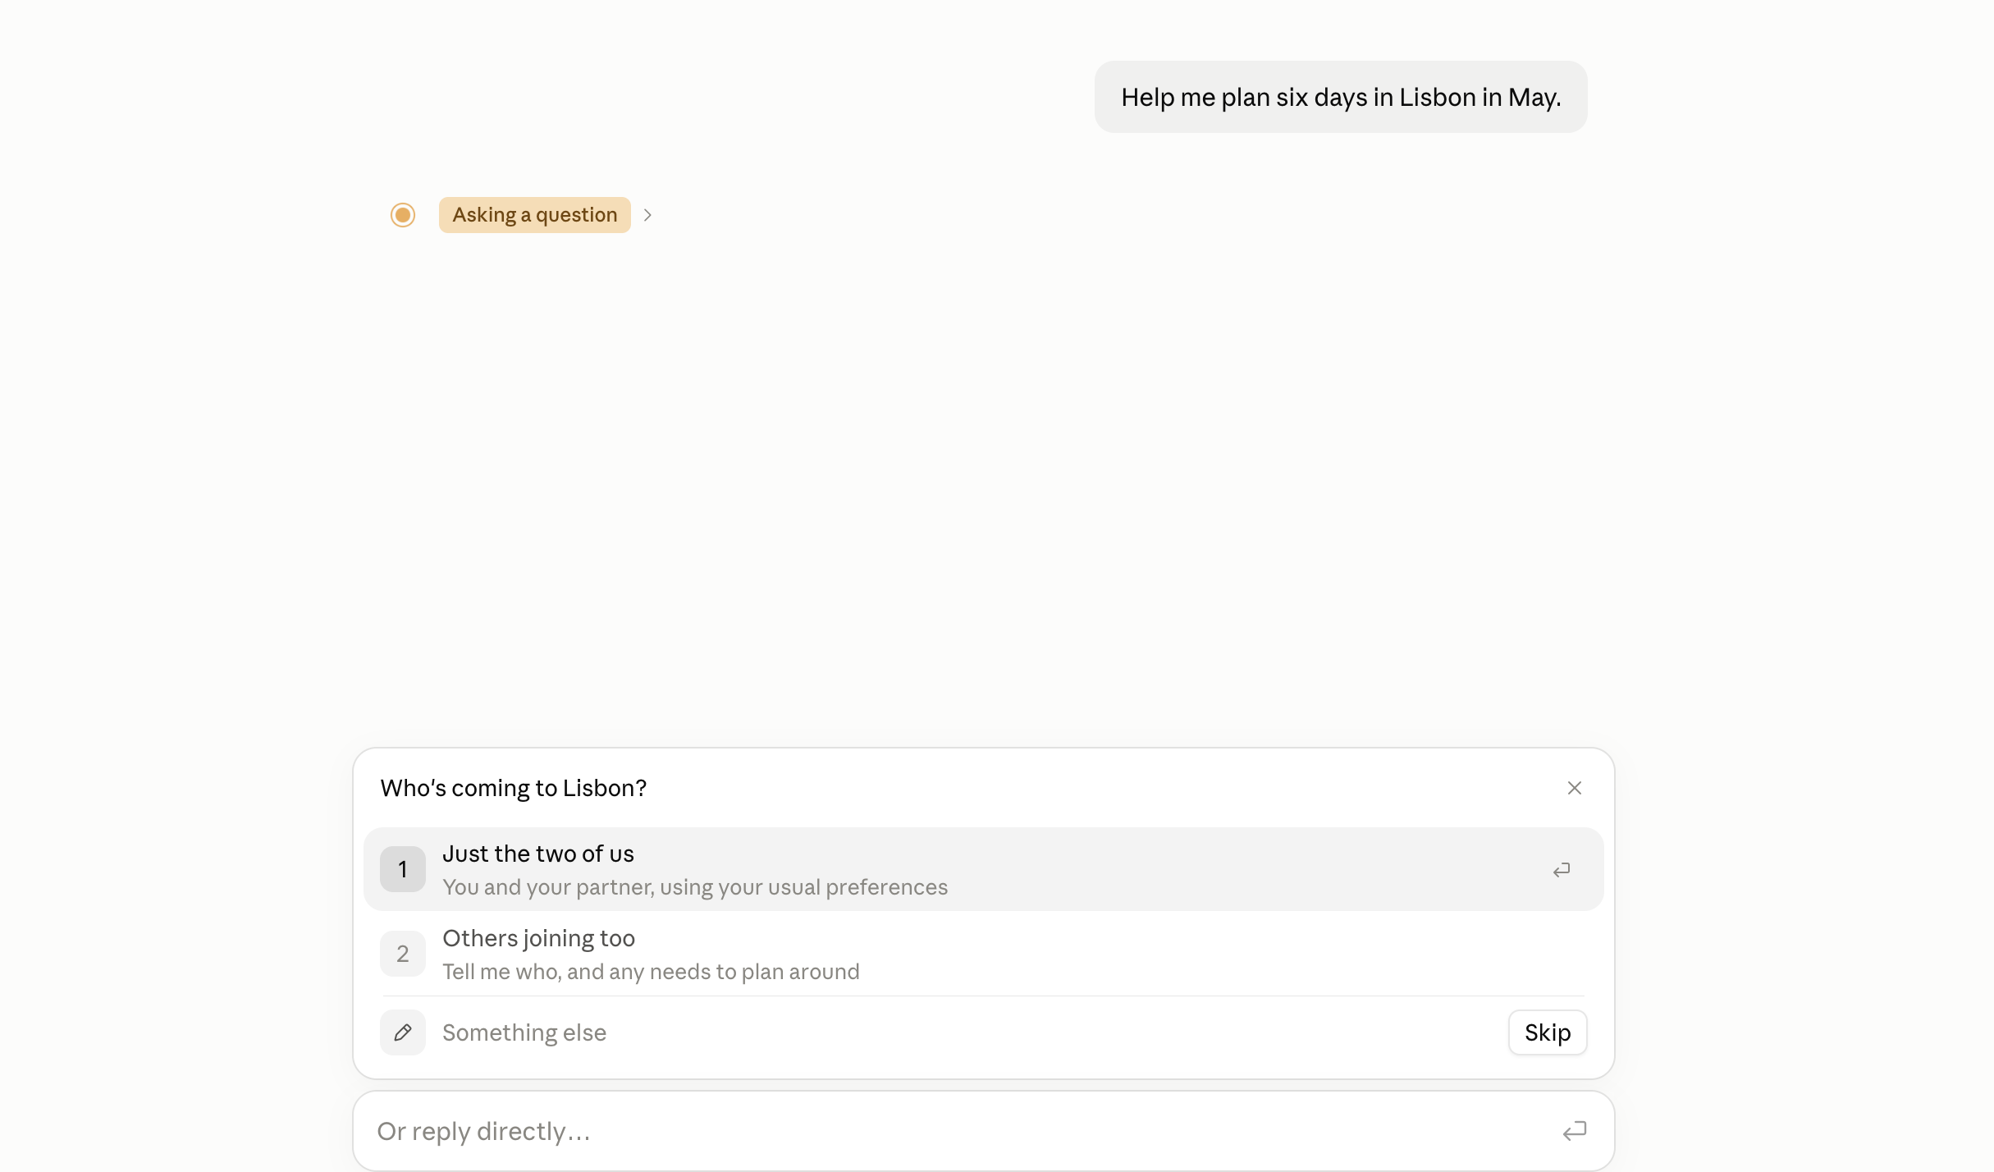Select option 'Just the two of us'
This screenshot has width=1994, height=1172.
[x=983, y=869]
